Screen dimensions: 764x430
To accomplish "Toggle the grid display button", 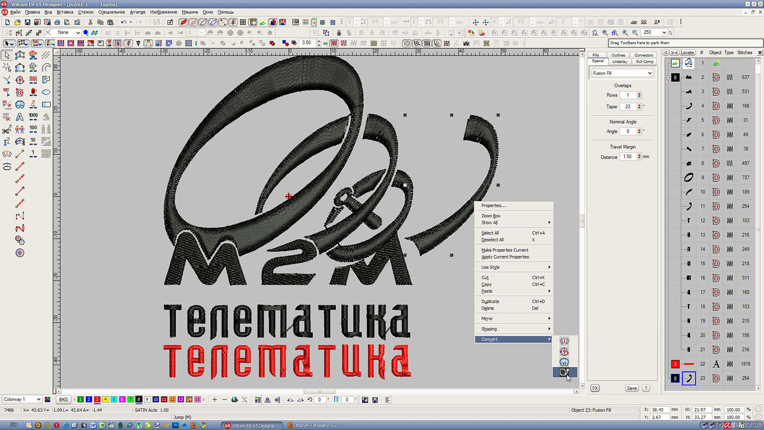I will tap(243, 22).
